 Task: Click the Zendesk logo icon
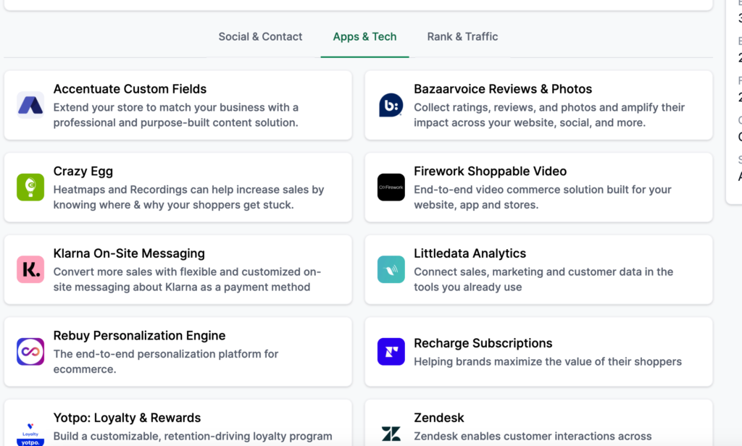(x=391, y=433)
